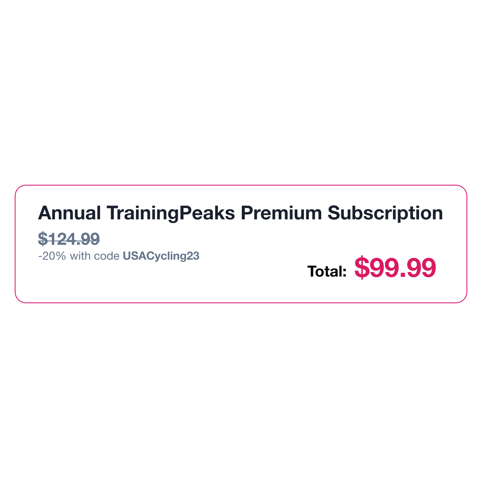Click the word with in discount line
The height and width of the screenshot is (488, 482).
[x=80, y=256]
